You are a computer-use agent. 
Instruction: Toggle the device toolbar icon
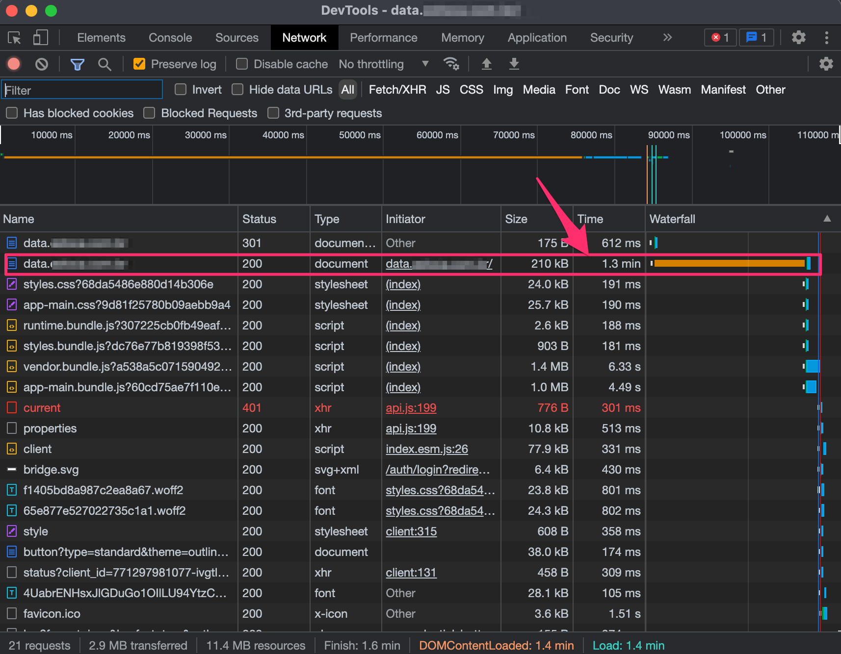pos(40,38)
